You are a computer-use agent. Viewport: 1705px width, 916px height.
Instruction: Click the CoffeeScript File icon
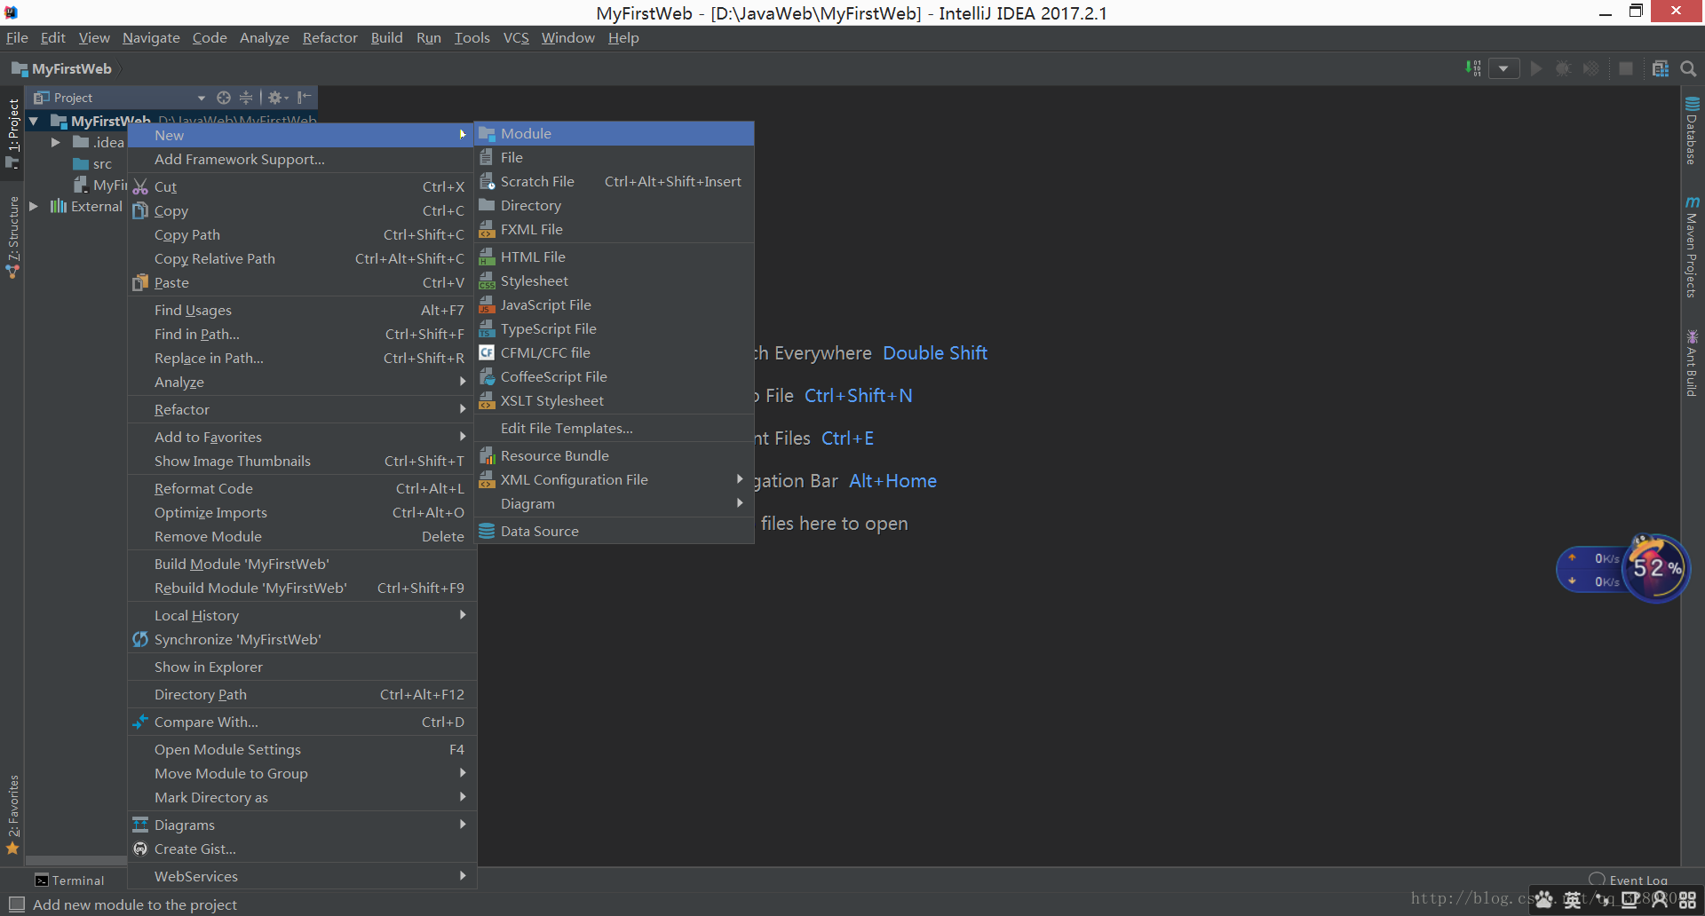click(487, 376)
